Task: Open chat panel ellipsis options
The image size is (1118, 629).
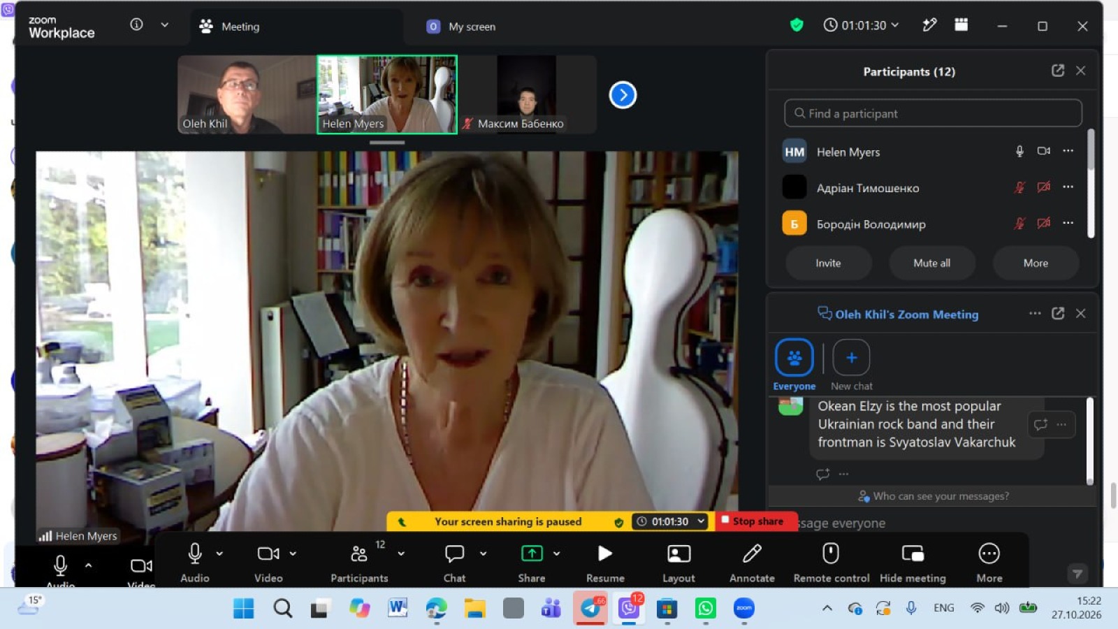Action: 1035,313
